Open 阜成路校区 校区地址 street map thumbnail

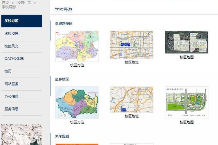pyautogui.click(x=132, y=45)
